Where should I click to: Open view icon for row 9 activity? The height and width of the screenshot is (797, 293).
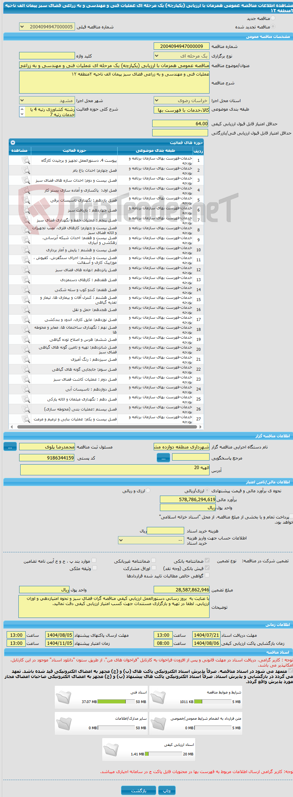(26, 240)
